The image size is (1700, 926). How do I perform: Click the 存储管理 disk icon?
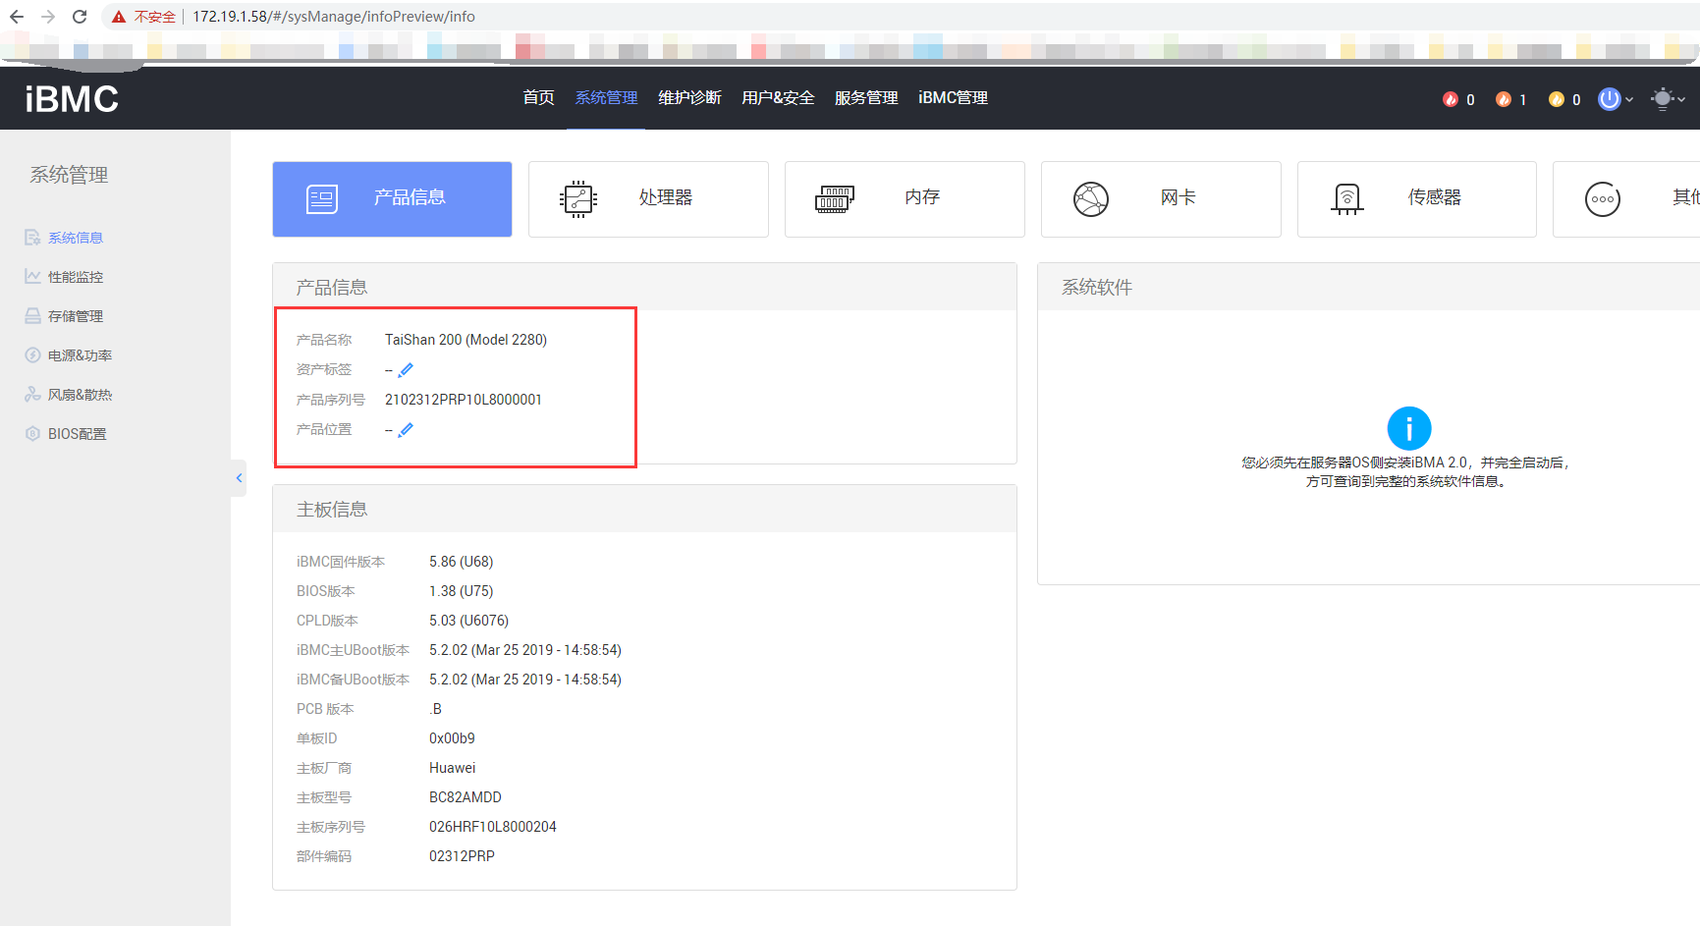(x=32, y=316)
